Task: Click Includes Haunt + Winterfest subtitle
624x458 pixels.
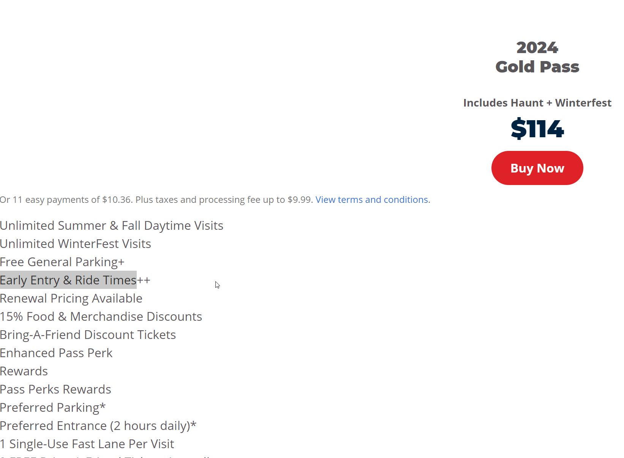Action: (x=537, y=103)
